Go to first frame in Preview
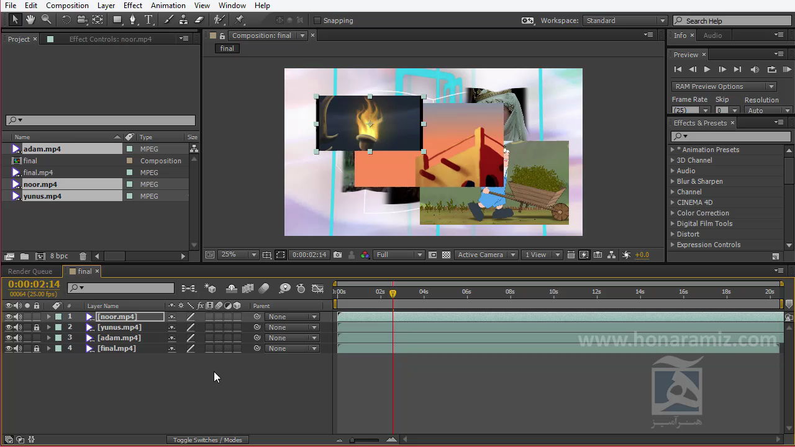 (678, 70)
